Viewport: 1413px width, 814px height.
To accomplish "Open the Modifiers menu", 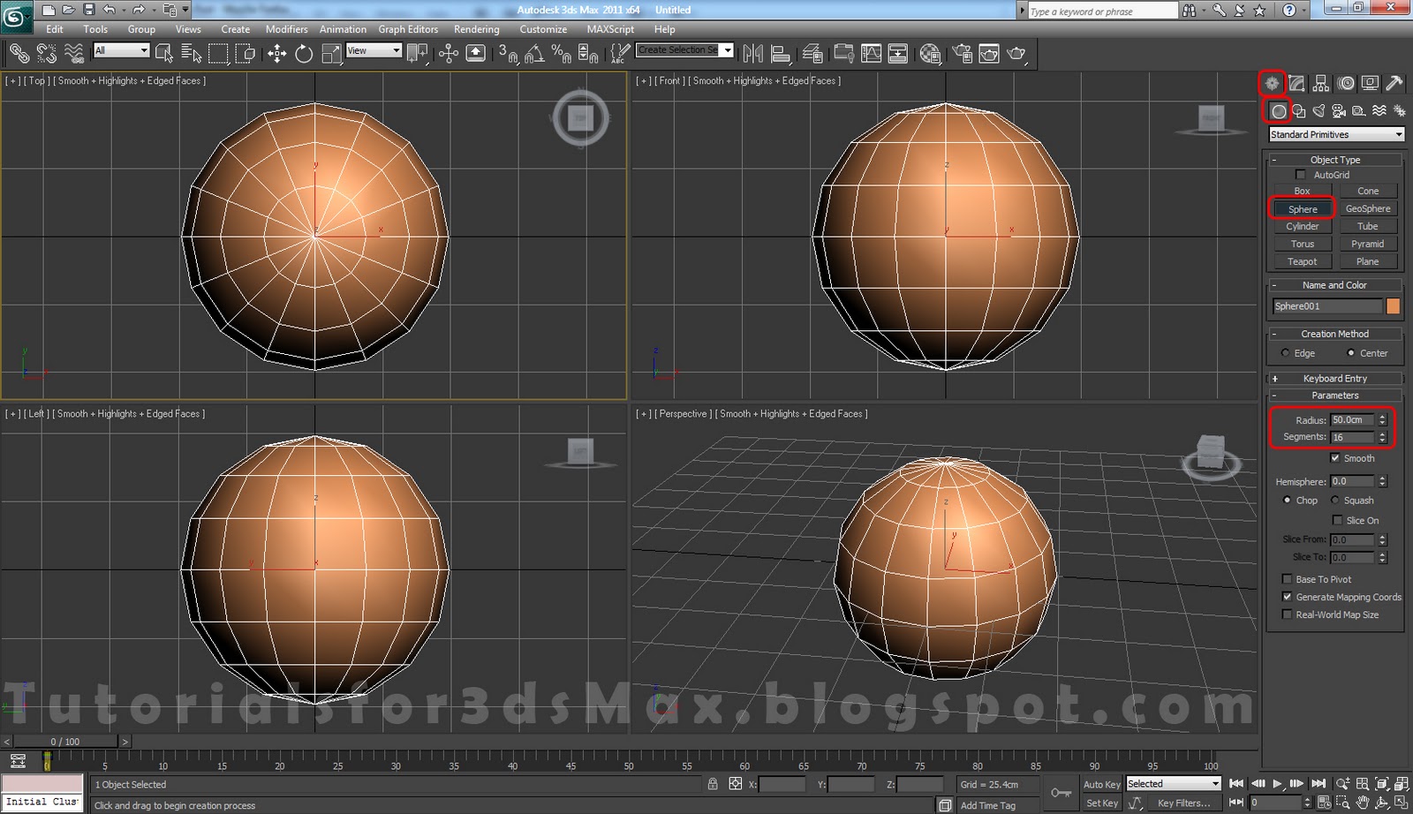I will coord(287,29).
